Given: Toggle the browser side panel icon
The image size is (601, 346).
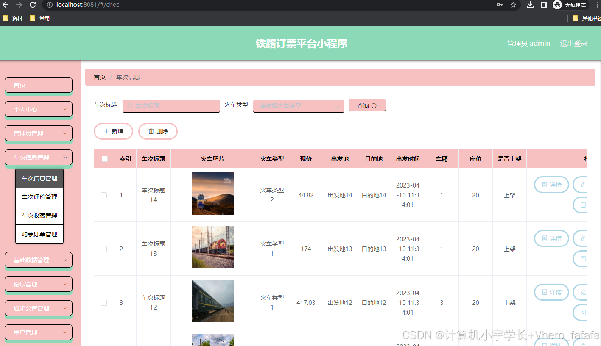Looking at the screenshot, I should [x=543, y=5].
